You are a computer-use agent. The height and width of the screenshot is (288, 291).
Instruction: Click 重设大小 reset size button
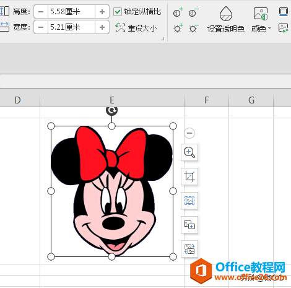[x=136, y=28]
